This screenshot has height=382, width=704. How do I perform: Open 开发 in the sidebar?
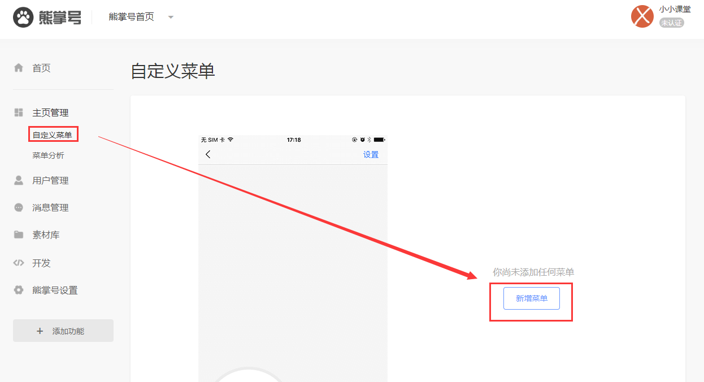click(41, 263)
